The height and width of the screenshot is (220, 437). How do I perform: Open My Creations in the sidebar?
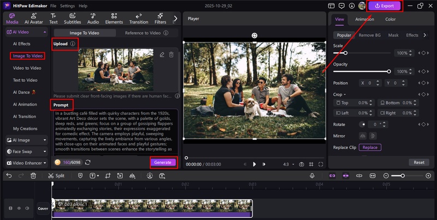[x=25, y=129]
